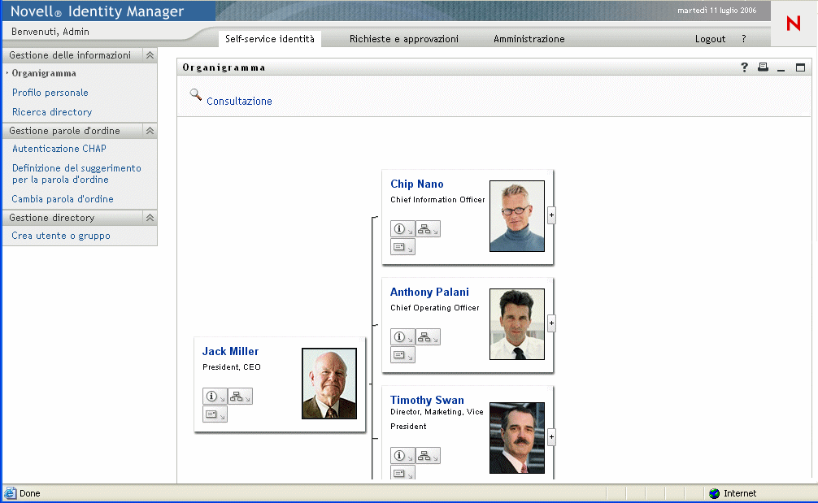Open Autenticazione CHAP in the sidebar

59,149
